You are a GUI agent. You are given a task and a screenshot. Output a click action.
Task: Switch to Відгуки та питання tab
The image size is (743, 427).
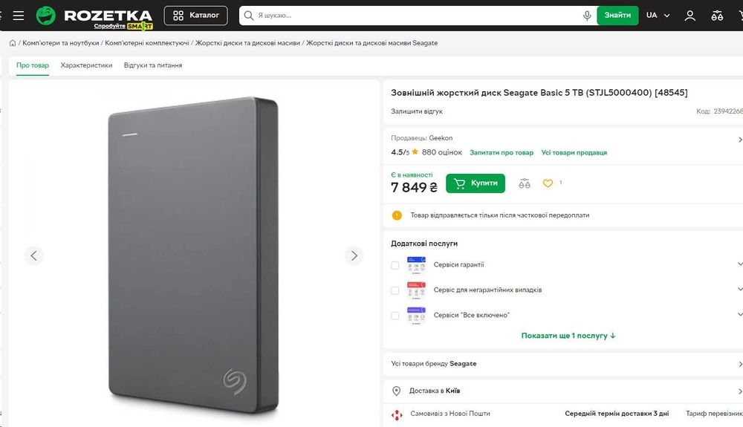click(153, 65)
